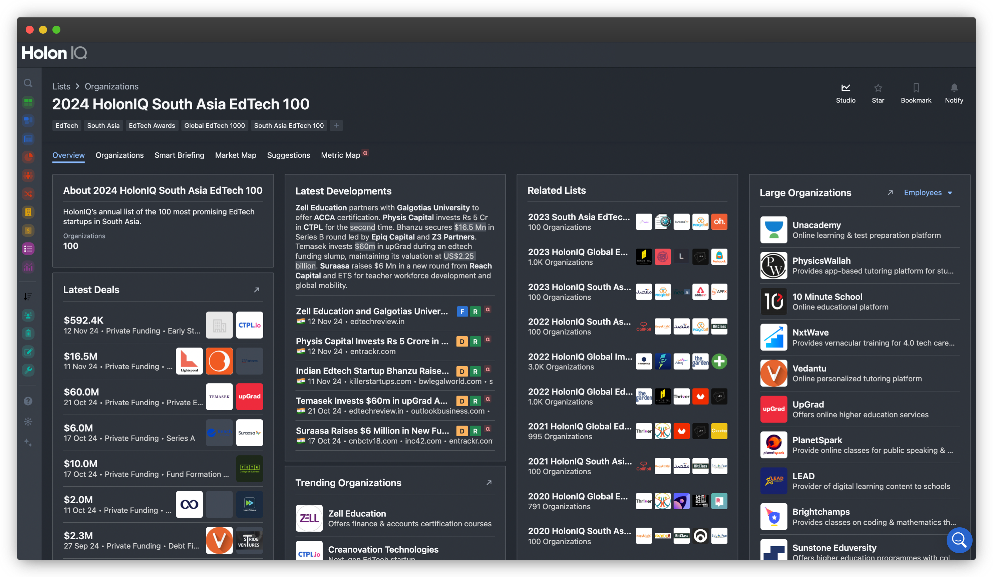
Task: Open PhysicsWallah organization
Action: pos(860,266)
